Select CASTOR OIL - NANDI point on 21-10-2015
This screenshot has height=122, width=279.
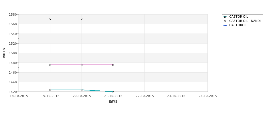113,65
